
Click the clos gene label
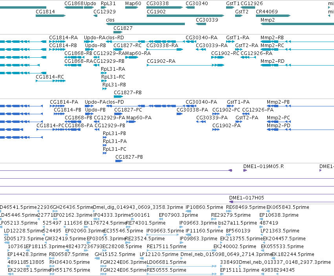click(x=110, y=20)
